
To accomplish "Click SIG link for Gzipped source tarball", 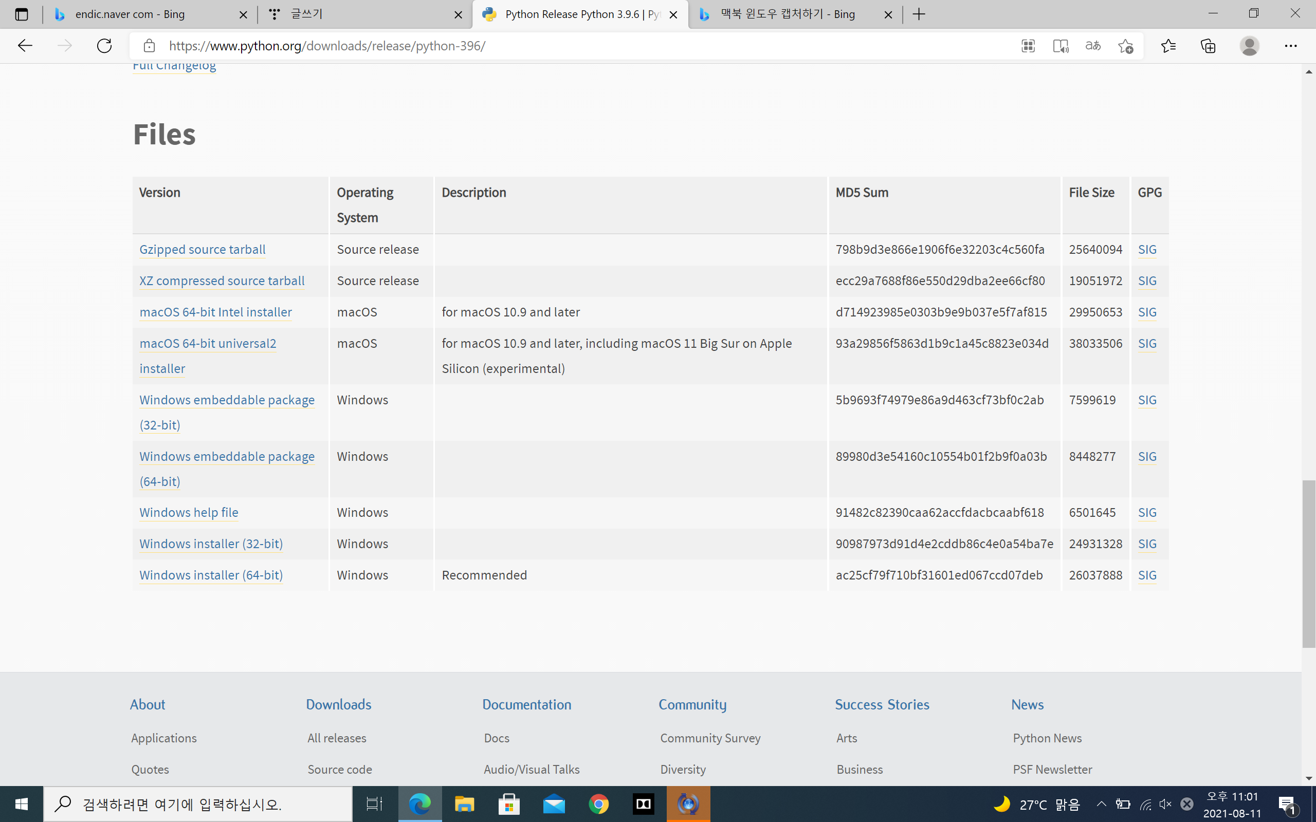I will [1147, 250].
